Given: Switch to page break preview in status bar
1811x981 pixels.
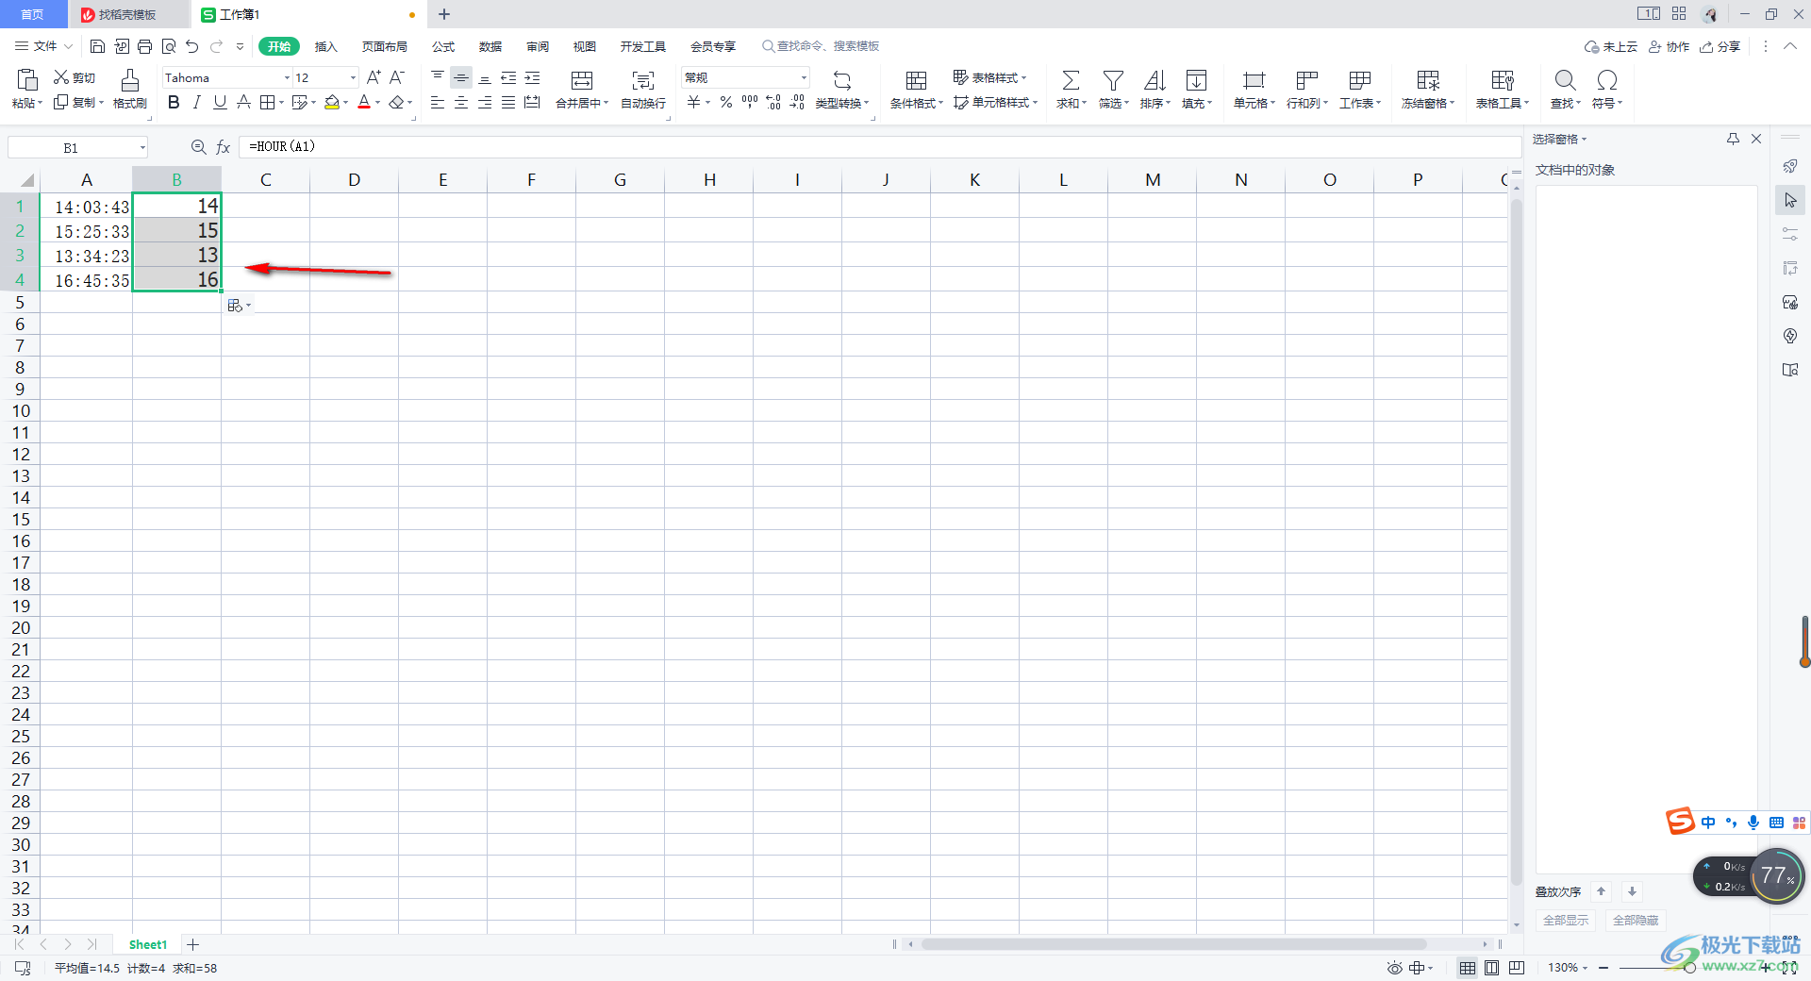Looking at the screenshot, I should [1517, 968].
